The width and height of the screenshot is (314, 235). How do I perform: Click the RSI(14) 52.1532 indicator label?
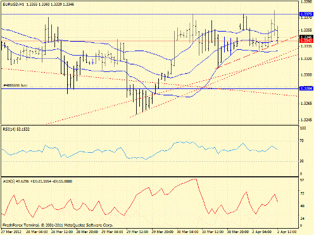(x=16, y=129)
